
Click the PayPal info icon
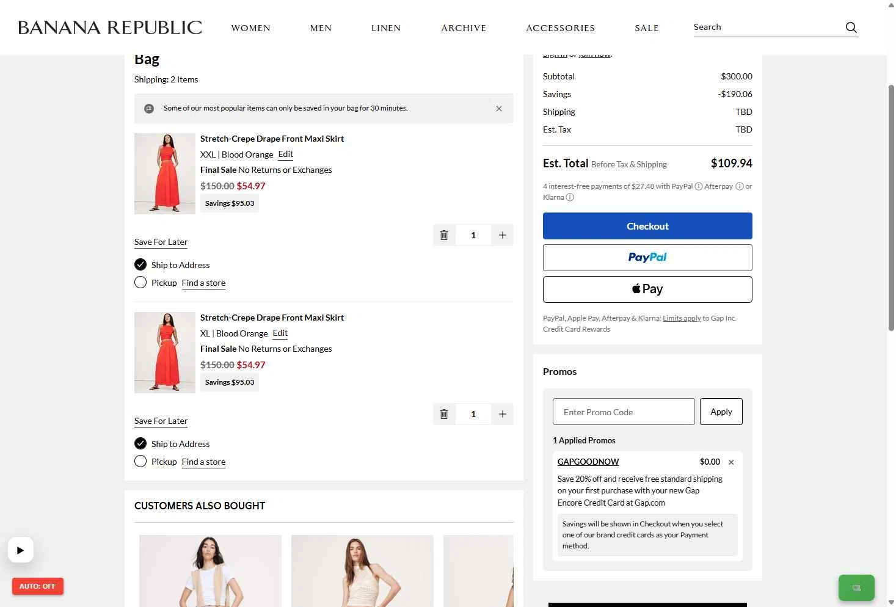(x=699, y=186)
